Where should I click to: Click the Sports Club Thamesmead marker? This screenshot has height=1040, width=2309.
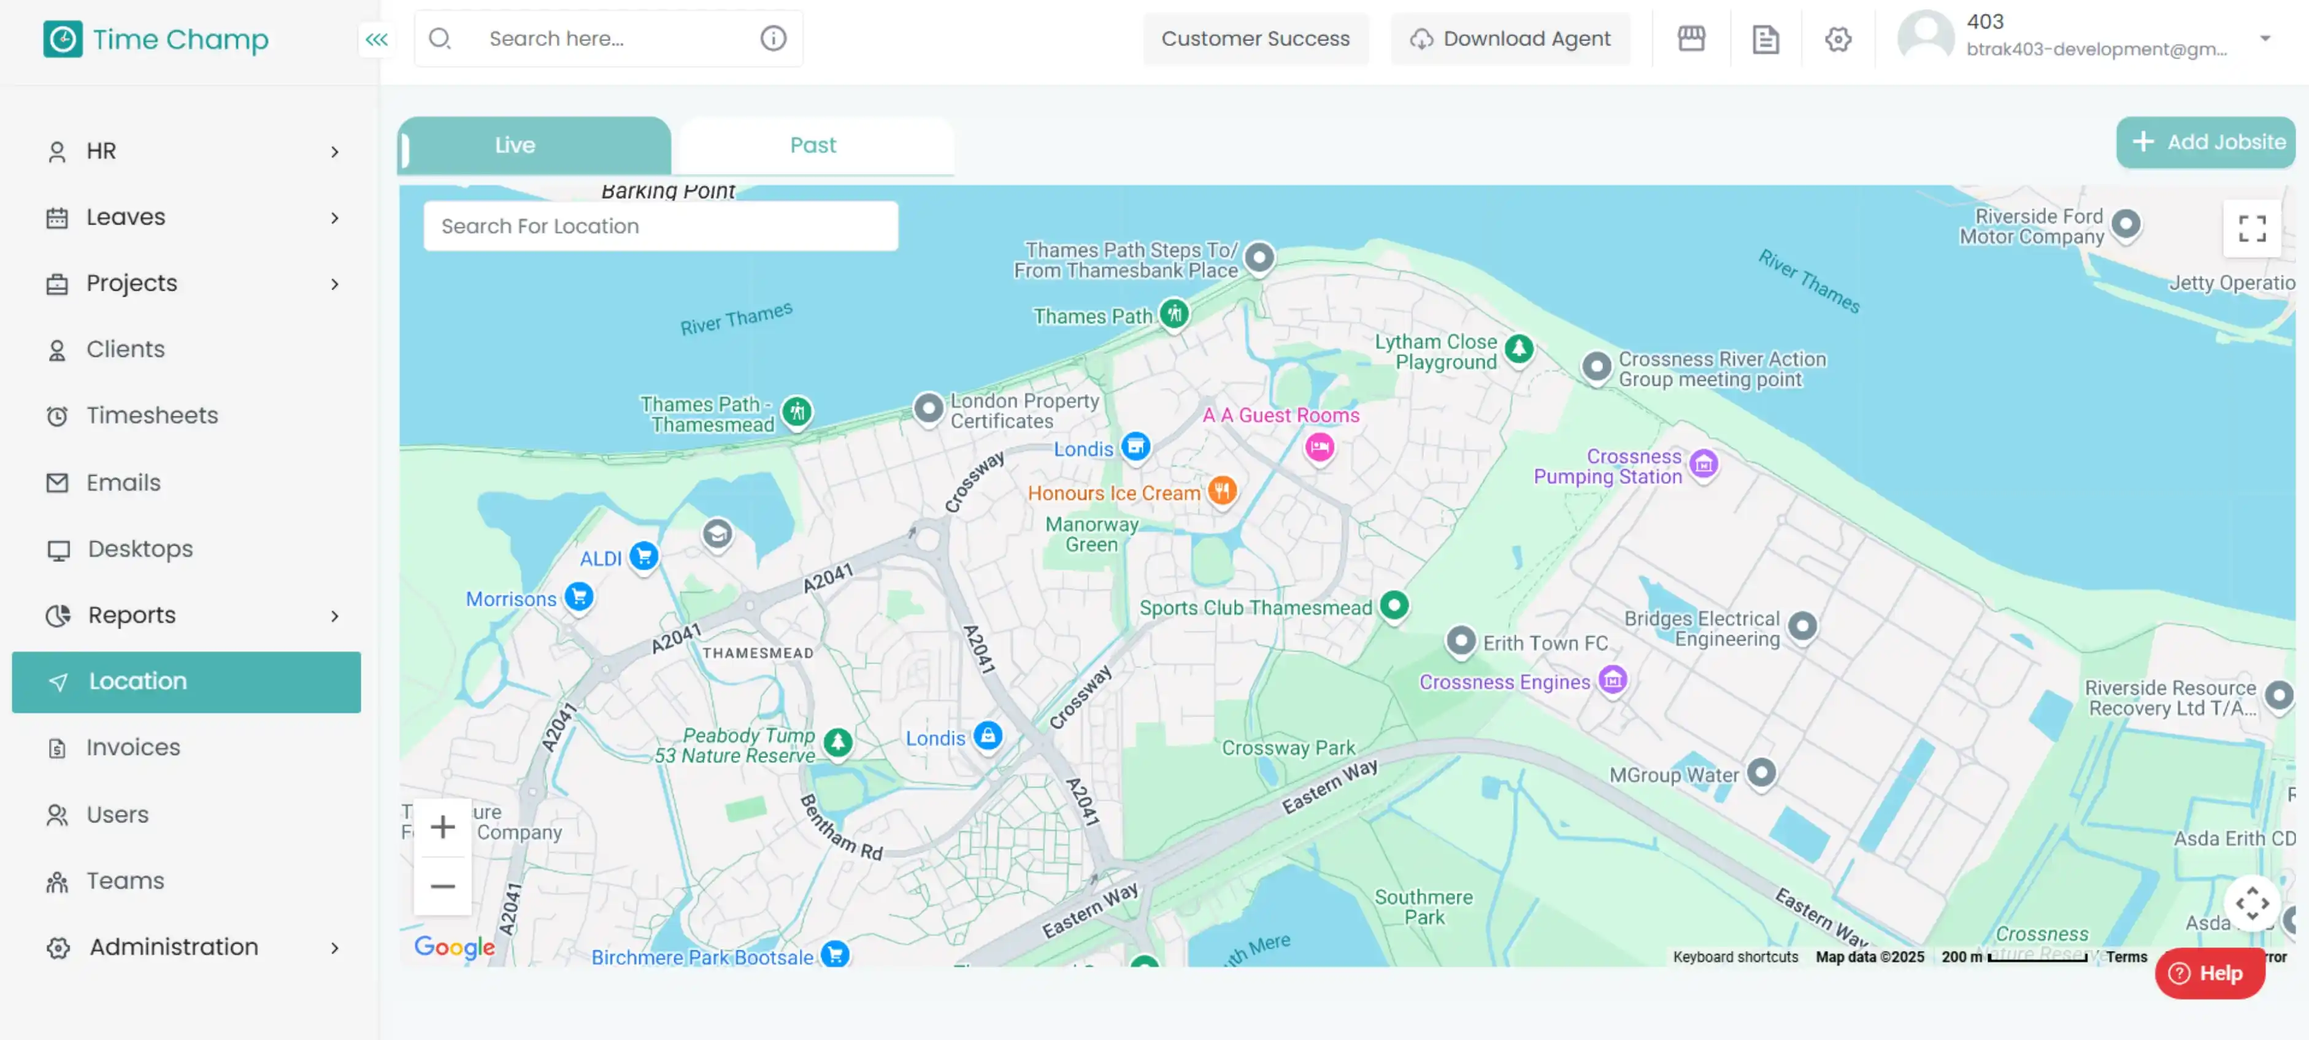(1394, 606)
